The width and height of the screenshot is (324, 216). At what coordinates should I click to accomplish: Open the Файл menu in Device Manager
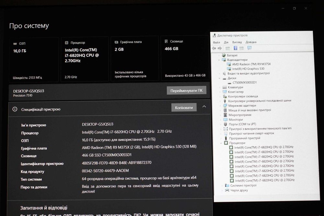click(216, 42)
